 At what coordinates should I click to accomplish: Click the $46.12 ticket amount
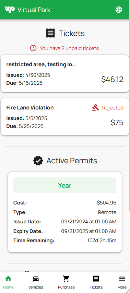[112, 79]
